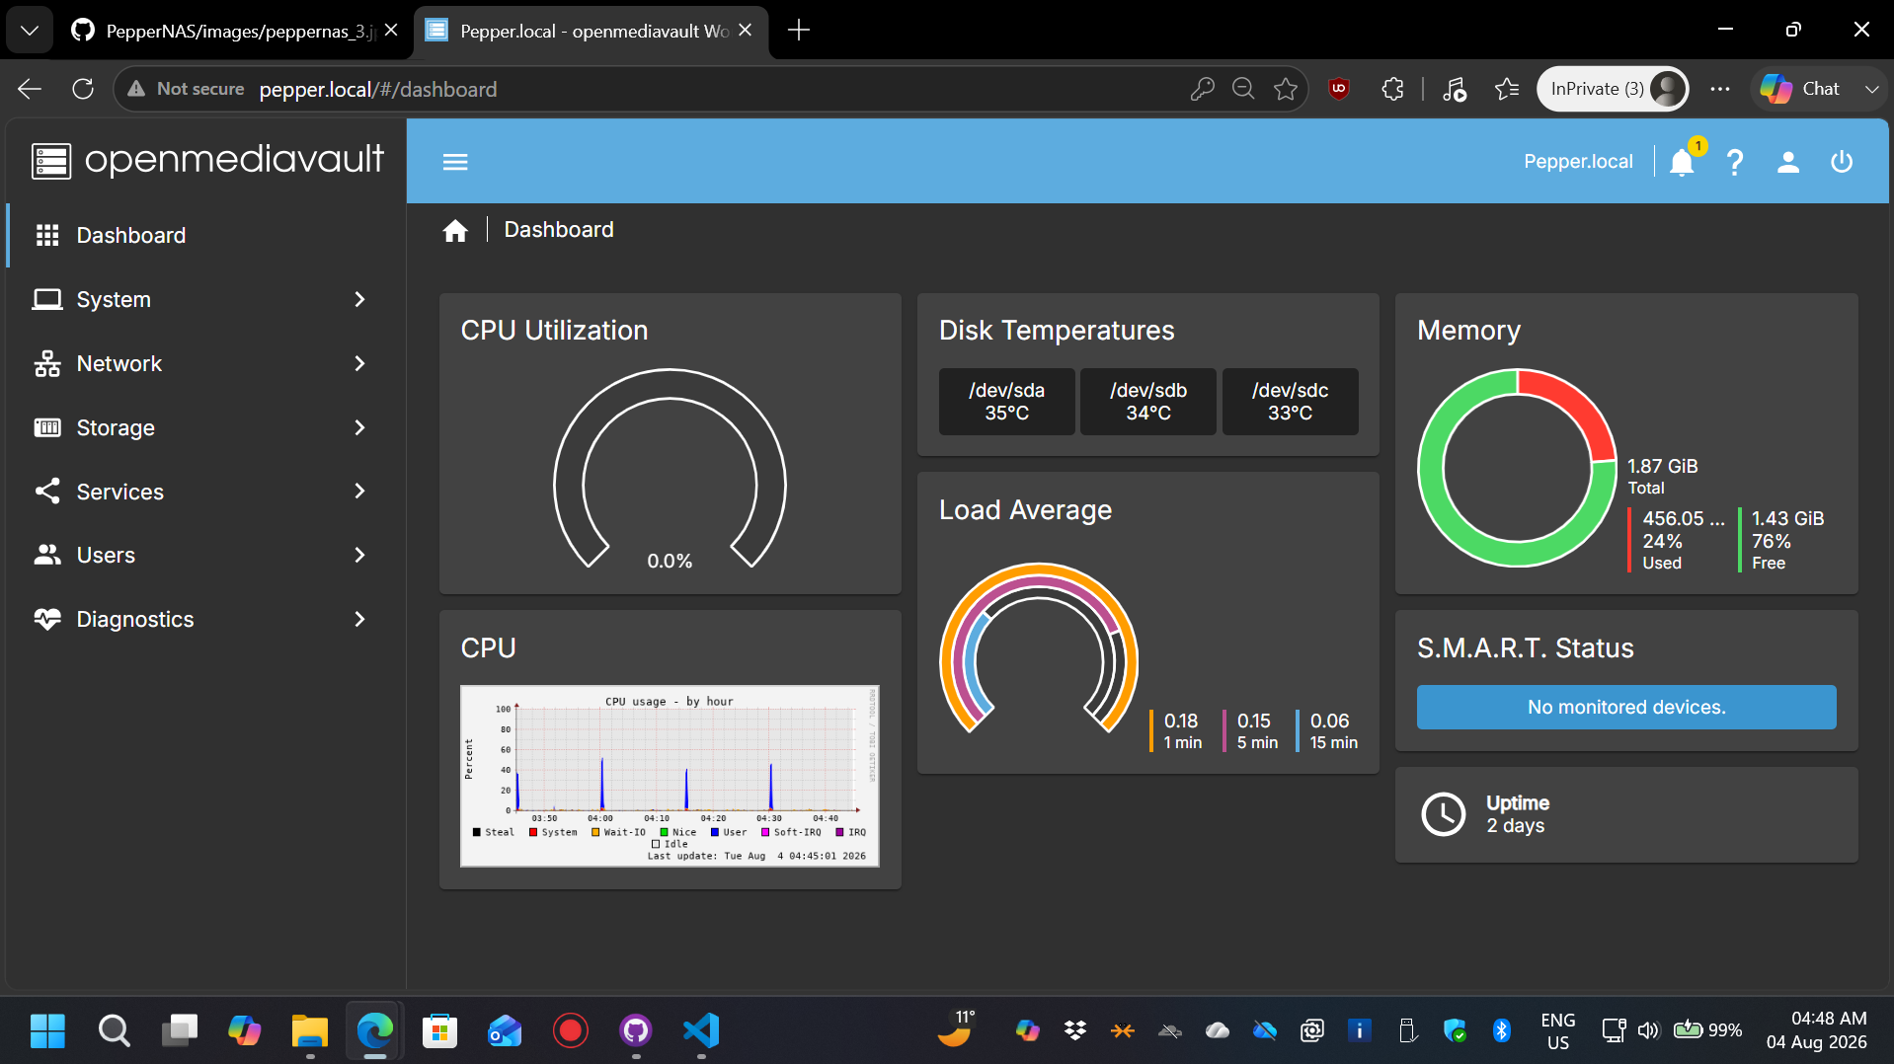Open the tab search dropdown arrow
Viewport: 1894px width, 1064px height.
click(30, 31)
